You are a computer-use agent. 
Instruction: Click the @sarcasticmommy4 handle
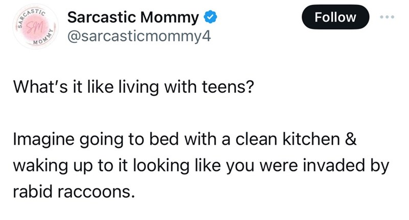(139, 37)
